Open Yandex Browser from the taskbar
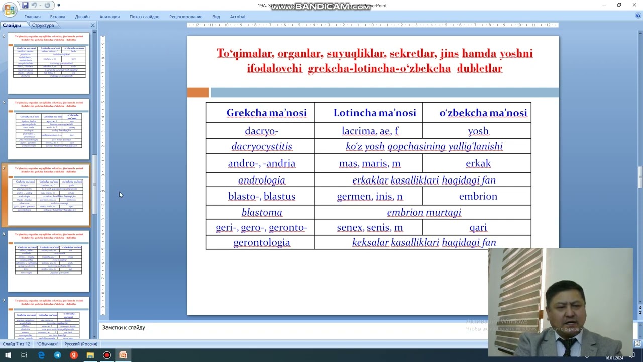Image resolution: width=643 pixels, height=362 pixels. (74, 355)
